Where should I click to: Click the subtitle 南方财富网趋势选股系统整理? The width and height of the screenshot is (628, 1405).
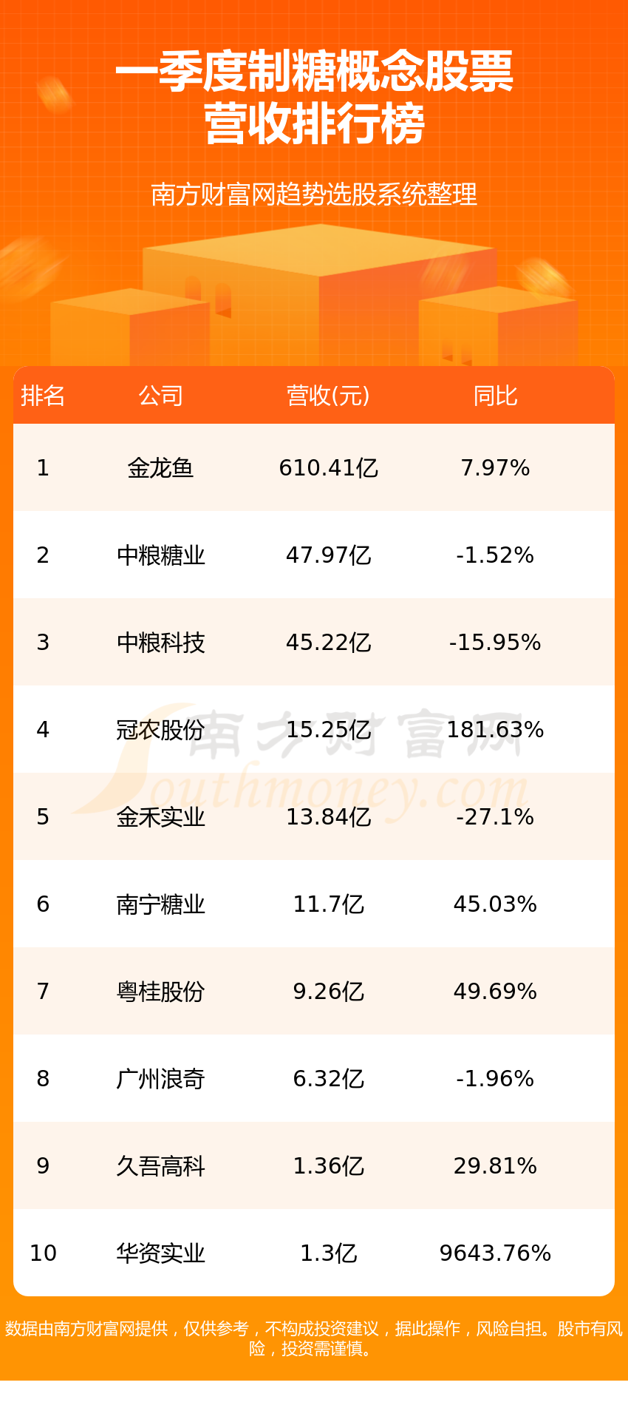pos(314,194)
